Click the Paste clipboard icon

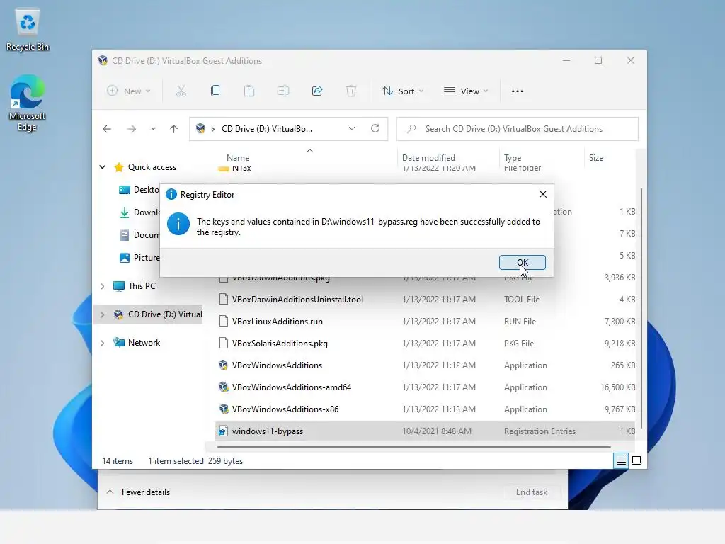pos(249,91)
